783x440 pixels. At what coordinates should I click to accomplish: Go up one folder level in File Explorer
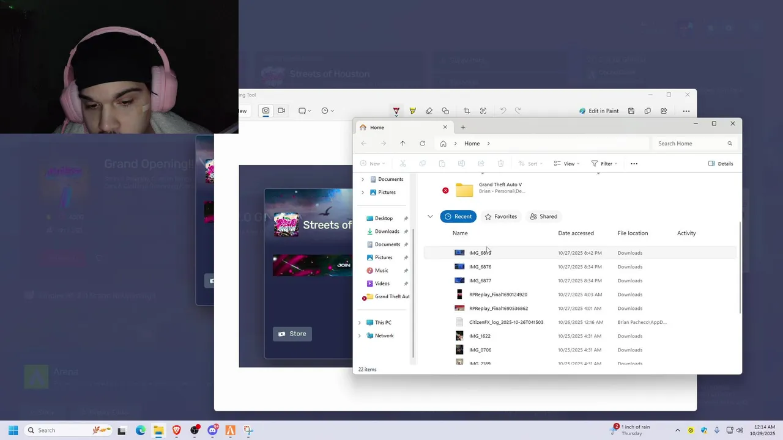coord(403,143)
